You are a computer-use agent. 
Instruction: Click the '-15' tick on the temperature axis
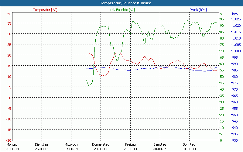[9, 130]
